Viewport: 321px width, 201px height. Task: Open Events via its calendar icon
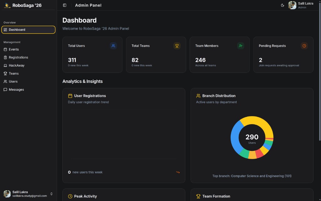(5, 49)
